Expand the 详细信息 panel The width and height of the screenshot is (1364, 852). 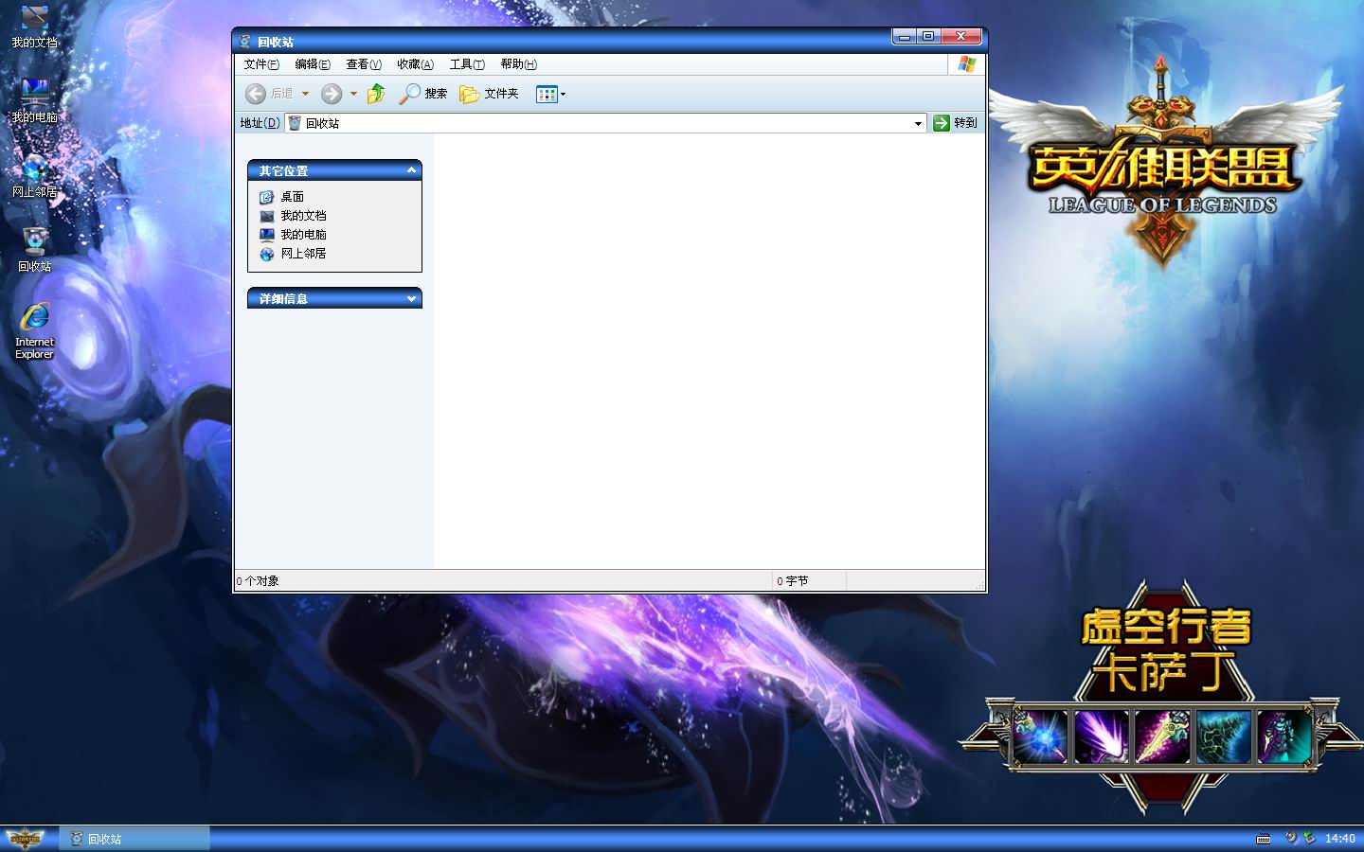pos(411,298)
